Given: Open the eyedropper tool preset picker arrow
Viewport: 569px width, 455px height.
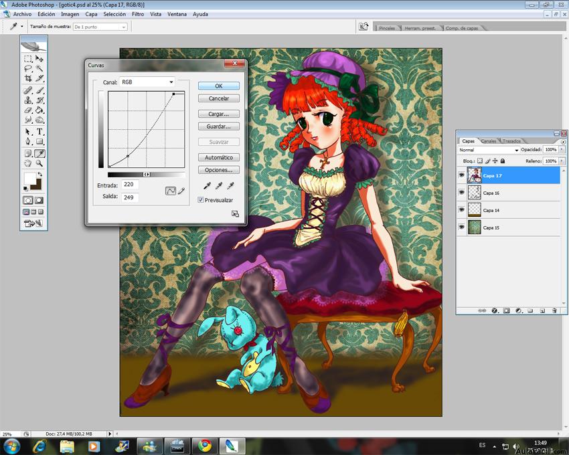Looking at the screenshot, I should [22, 27].
